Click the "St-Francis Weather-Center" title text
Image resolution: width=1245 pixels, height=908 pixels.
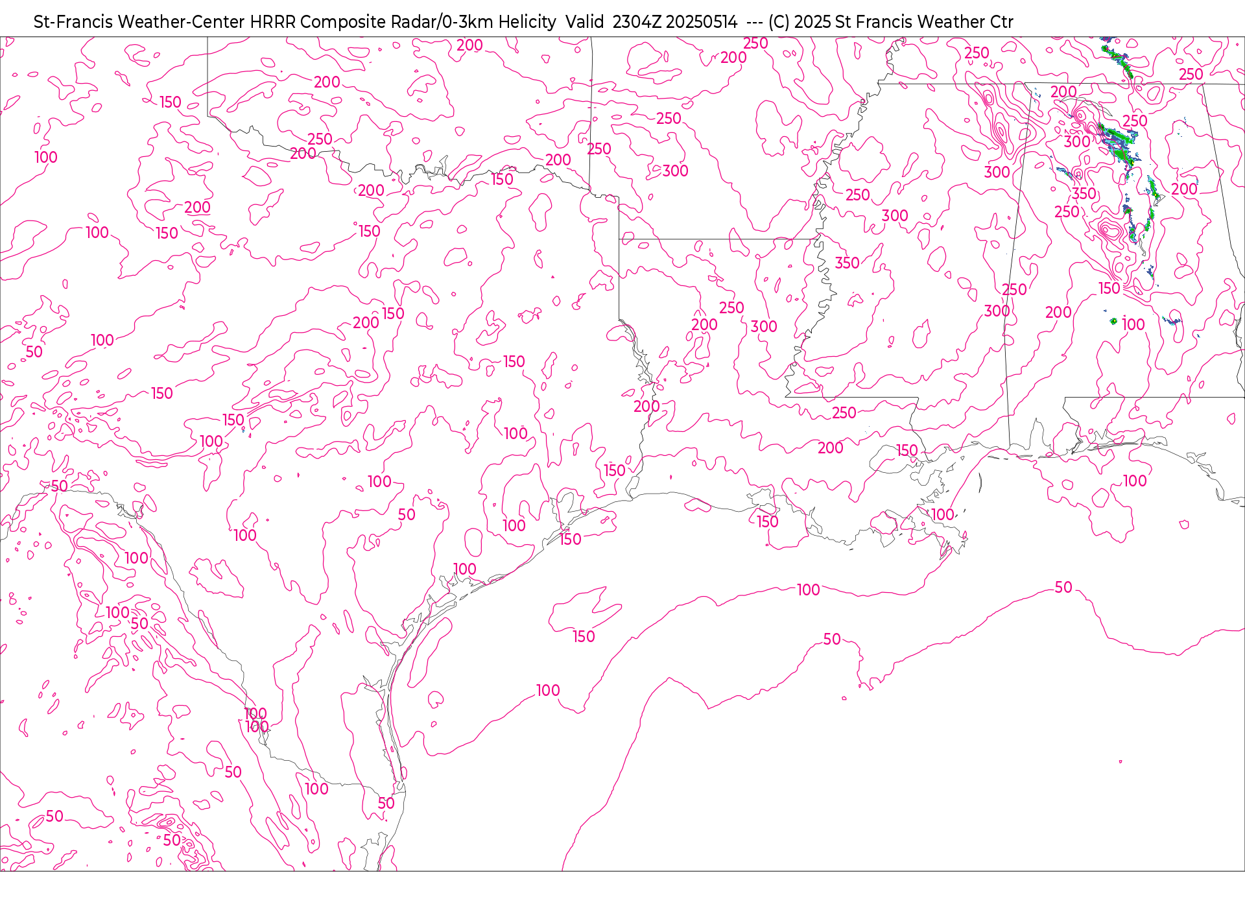pos(139,22)
